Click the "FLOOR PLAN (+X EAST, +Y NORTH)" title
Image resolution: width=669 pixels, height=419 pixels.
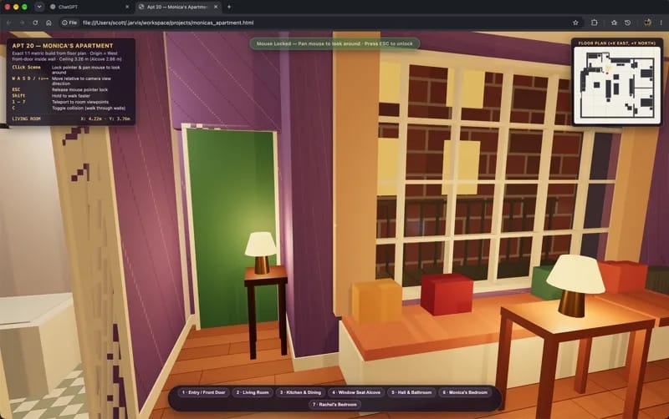[616, 43]
